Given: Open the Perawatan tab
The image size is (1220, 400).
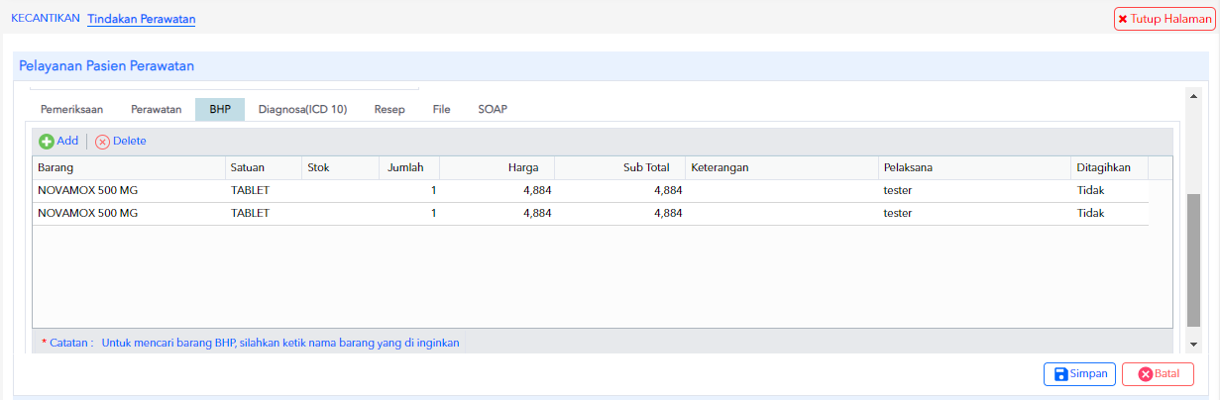Looking at the screenshot, I should [156, 109].
